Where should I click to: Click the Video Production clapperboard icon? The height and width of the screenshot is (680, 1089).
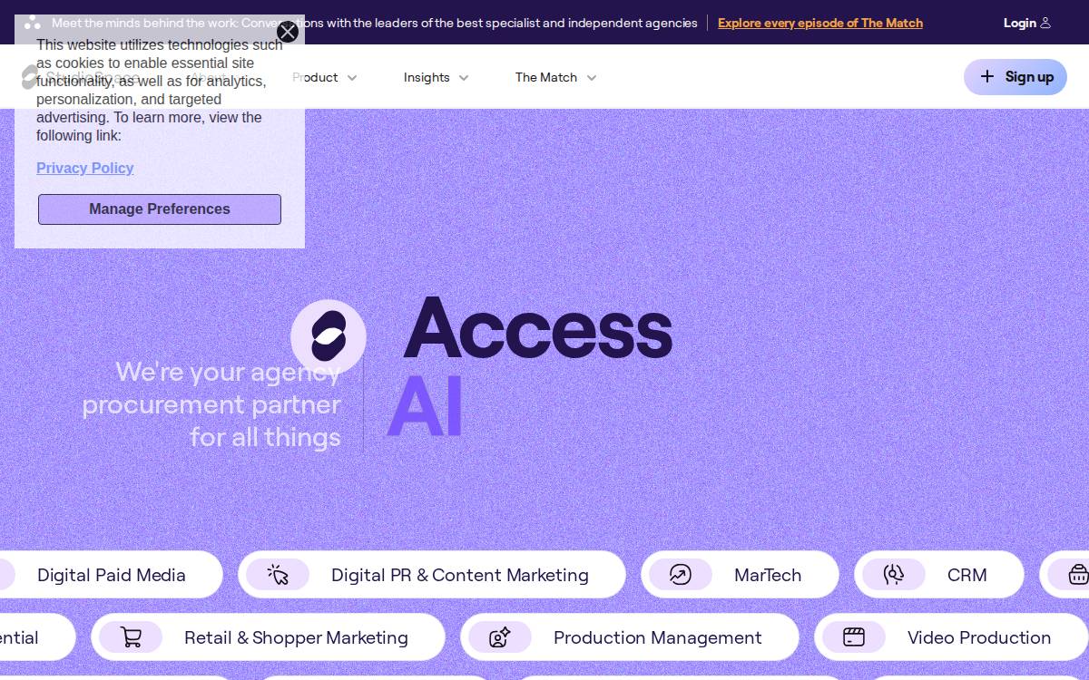854,637
